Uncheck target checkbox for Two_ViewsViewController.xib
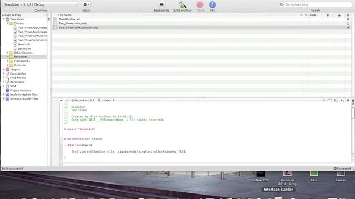The image size is (355, 199). coord(348,28)
